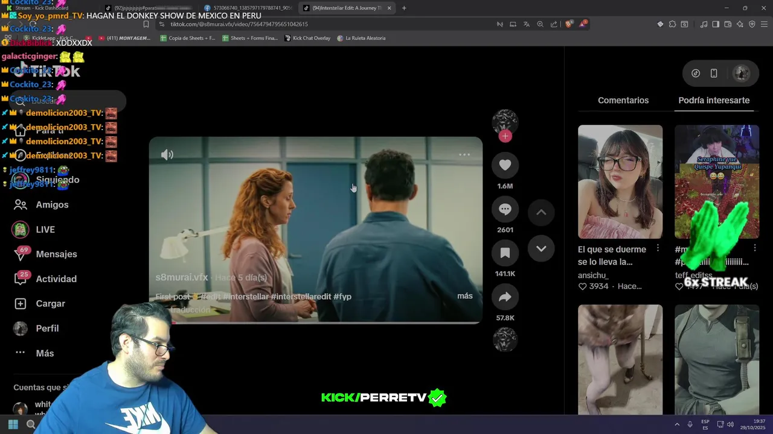Save video to favorites with bookmark icon
773x434 pixels.
coord(505,253)
